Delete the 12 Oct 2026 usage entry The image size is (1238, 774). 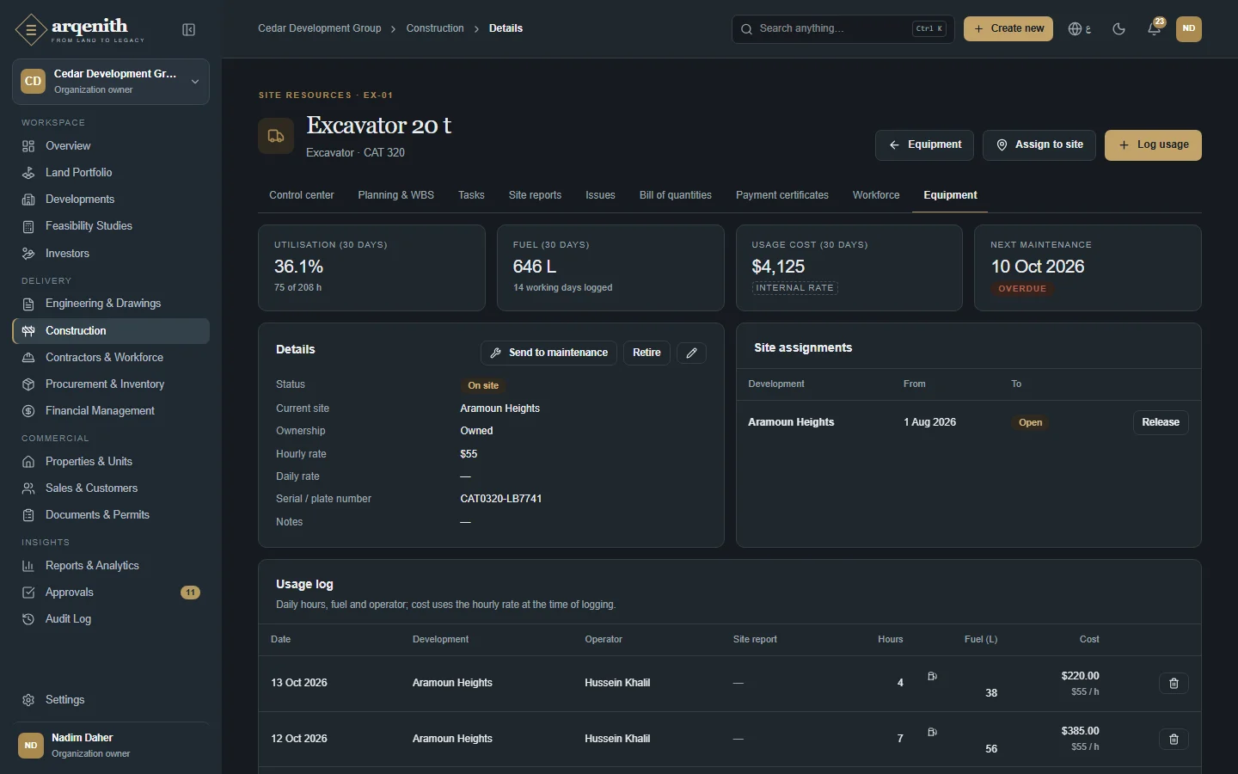pyautogui.click(x=1174, y=739)
